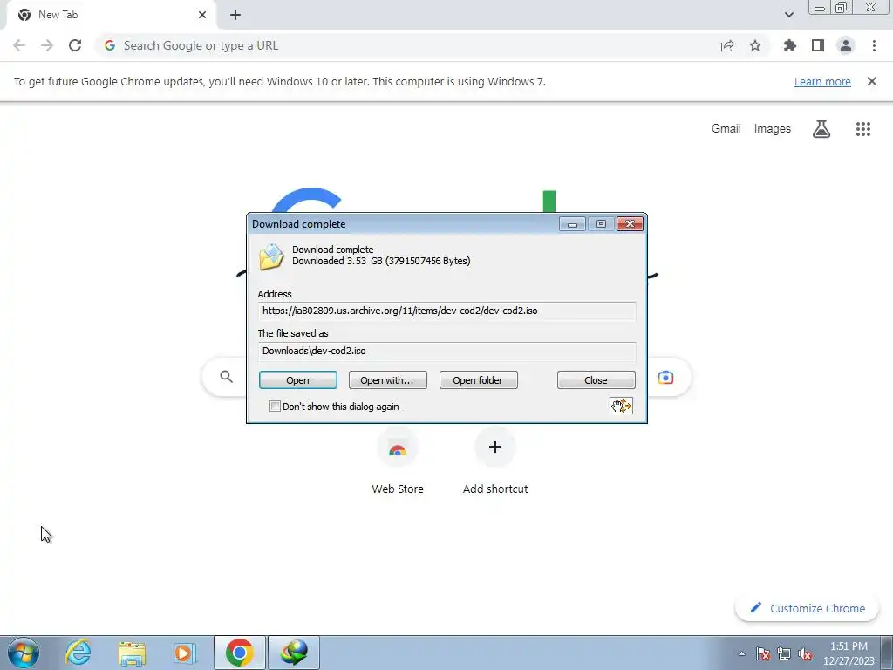
Task: Click the folder icon in Download complete dialog
Action: tap(271, 256)
